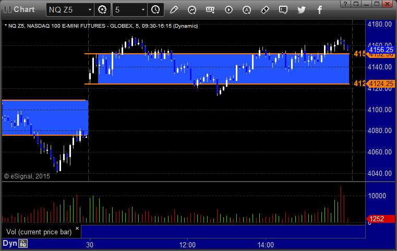Click the comment bubble icon
The height and width of the screenshot is (251, 397).
pyautogui.click(x=283, y=9)
